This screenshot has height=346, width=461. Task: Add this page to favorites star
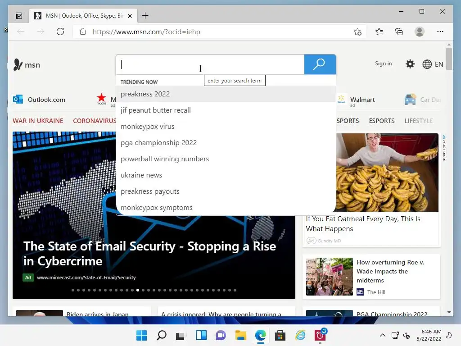pos(357,32)
